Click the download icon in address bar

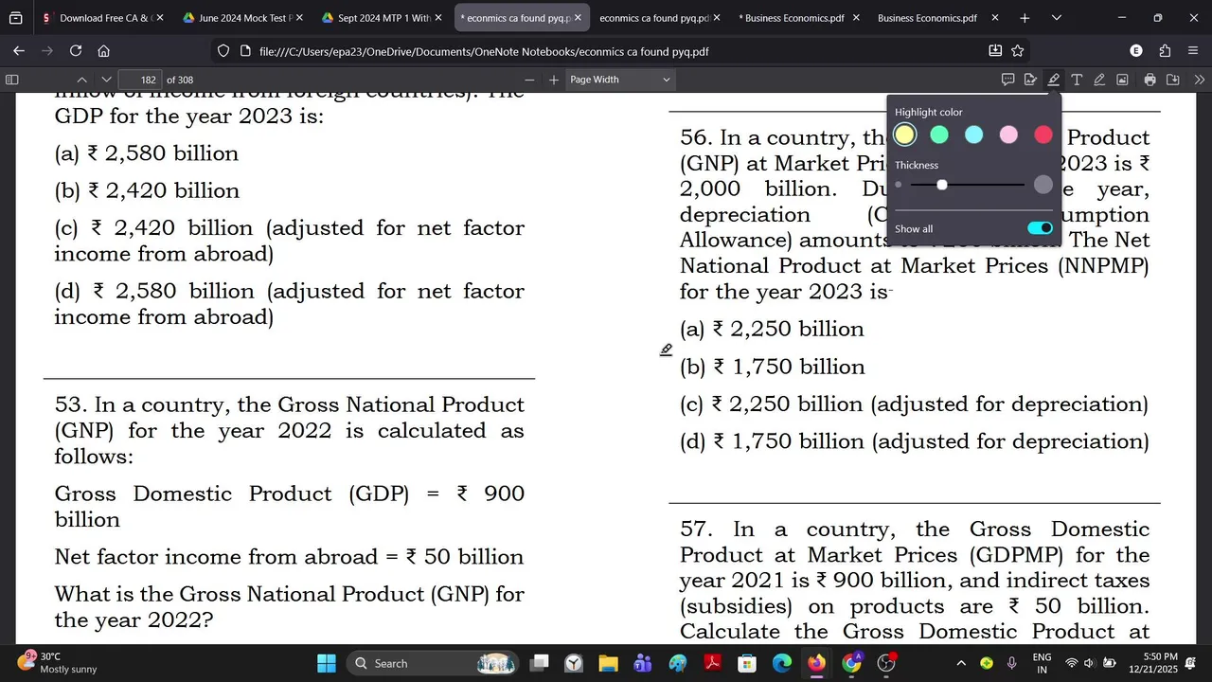pos(995,51)
